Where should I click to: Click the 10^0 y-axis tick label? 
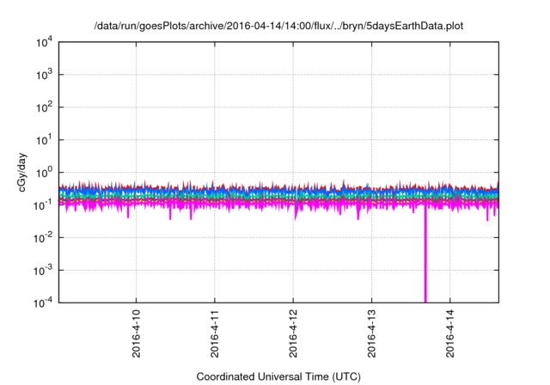pyautogui.click(x=44, y=172)
